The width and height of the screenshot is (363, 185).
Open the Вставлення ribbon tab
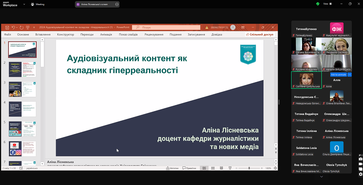[x=43, y=34]
